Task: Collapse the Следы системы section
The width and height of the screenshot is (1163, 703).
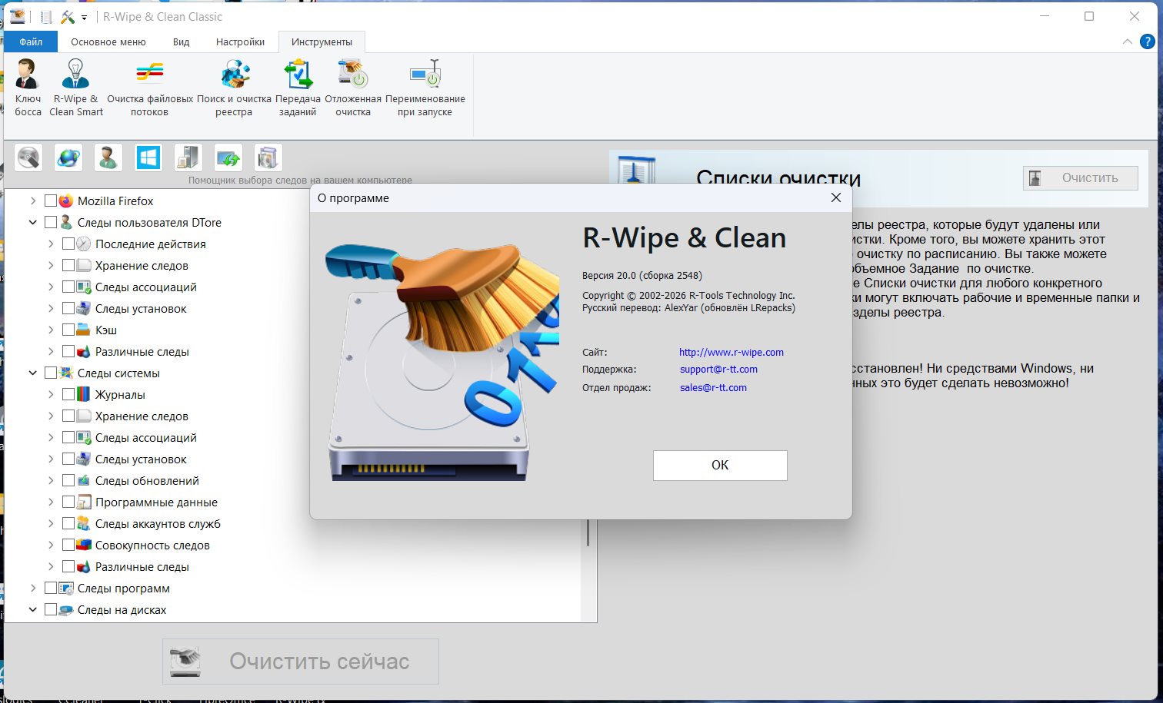Action: 33,373
